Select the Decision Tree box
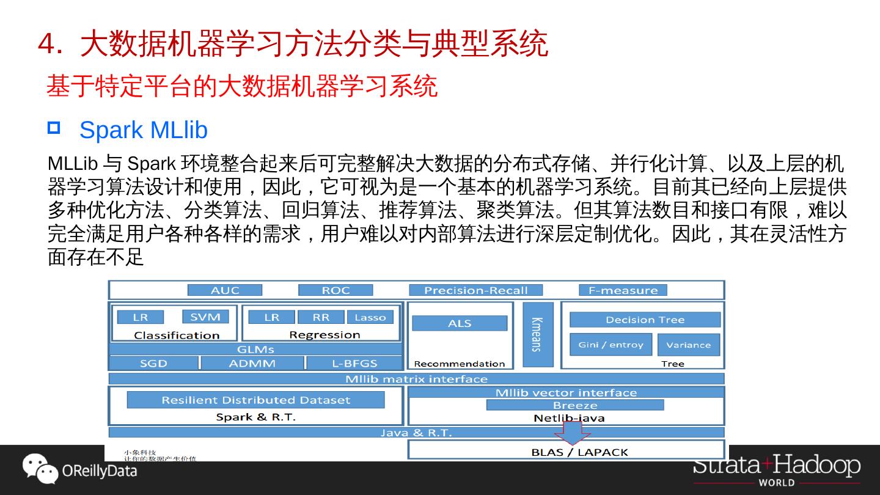Screen dimensions: 880x495 [x=645, y=320]
